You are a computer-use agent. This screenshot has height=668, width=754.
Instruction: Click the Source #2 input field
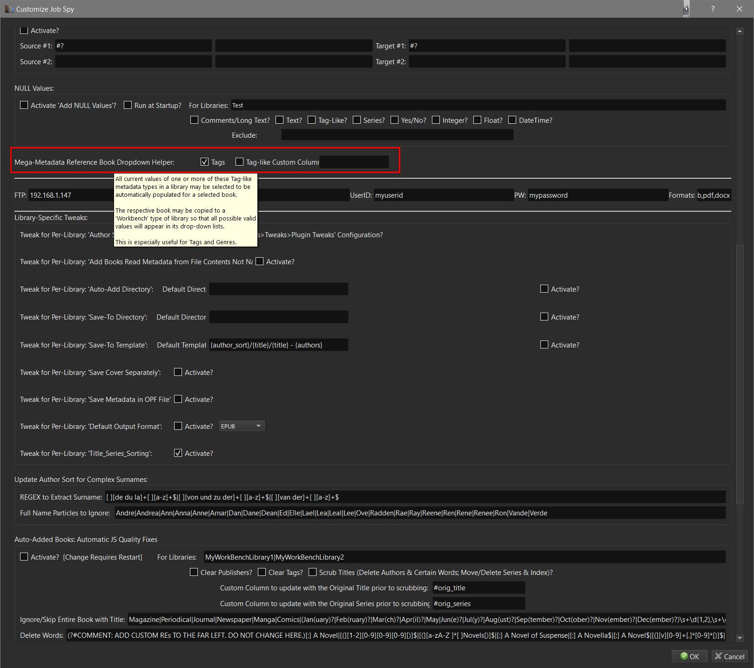tap(134, 61)
